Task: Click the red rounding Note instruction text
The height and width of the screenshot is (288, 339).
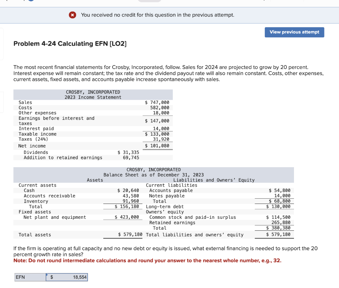Action: [147, 261]
